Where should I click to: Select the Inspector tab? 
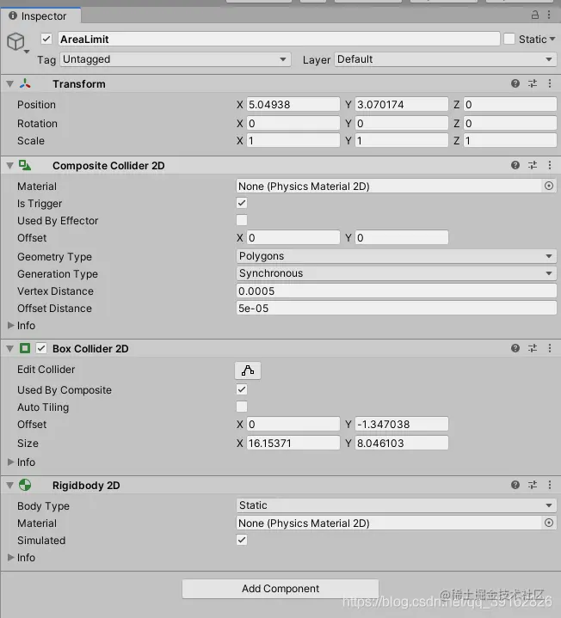click(x=40, y=15)
